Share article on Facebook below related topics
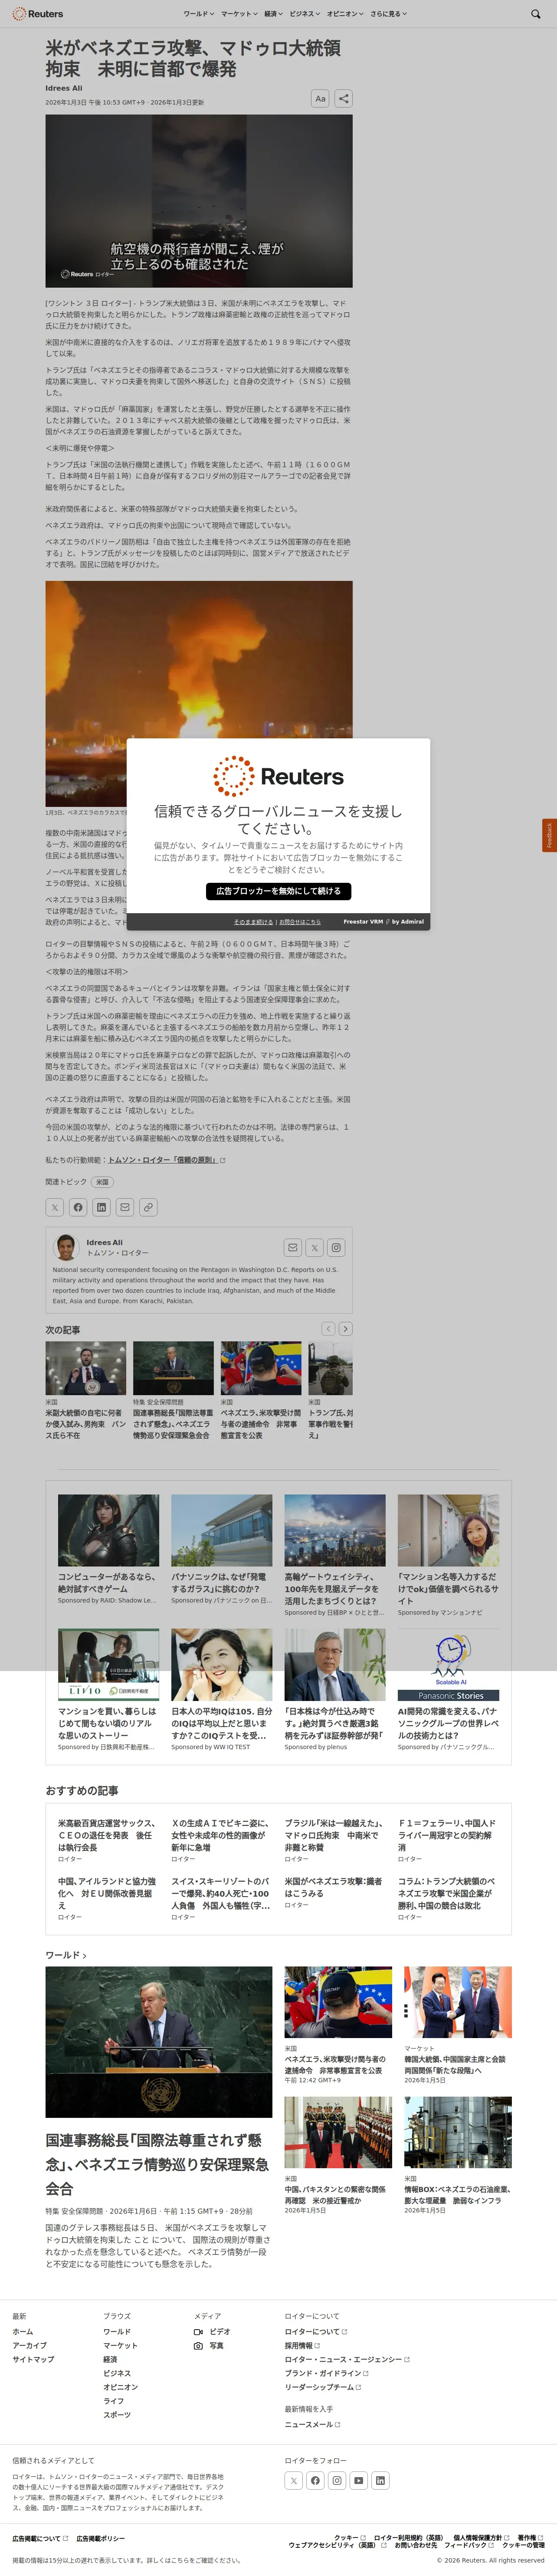Image resolution: width=557 pixels, height=2576 pixels. (x=78, y=1207)
